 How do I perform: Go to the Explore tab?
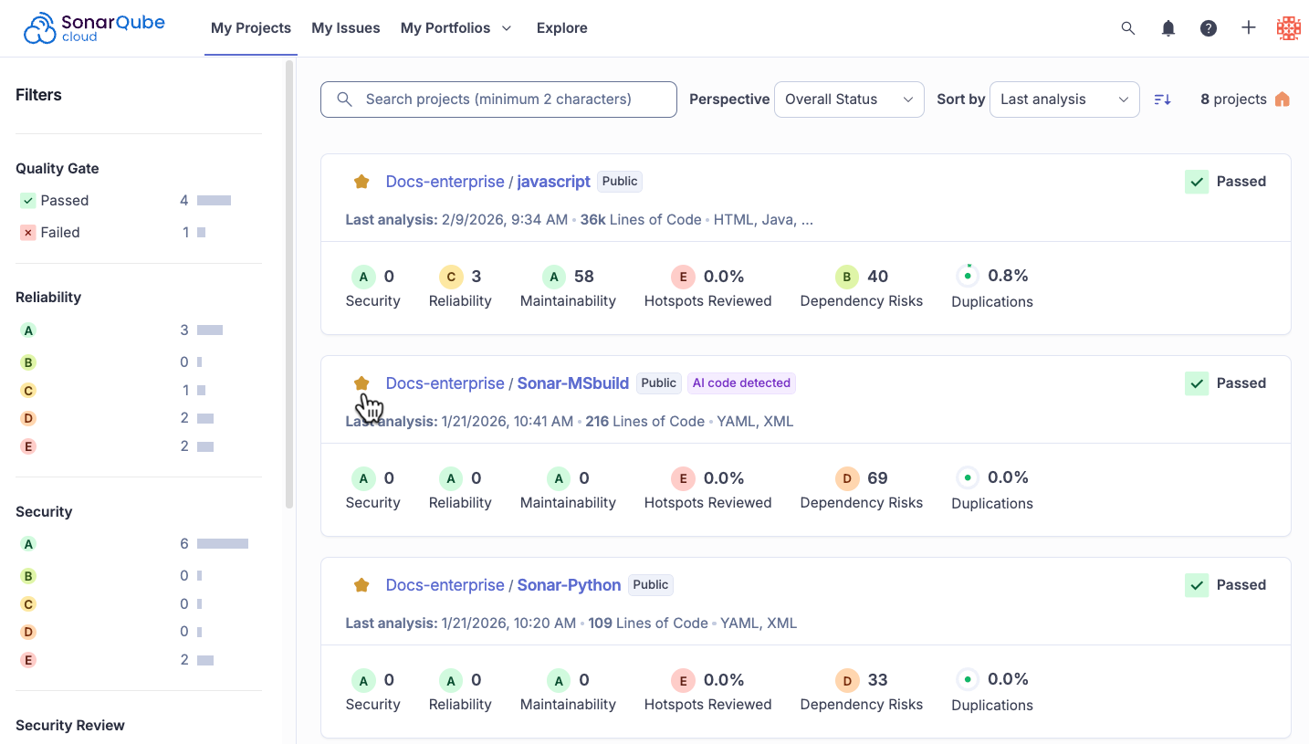tap(562, 28)
